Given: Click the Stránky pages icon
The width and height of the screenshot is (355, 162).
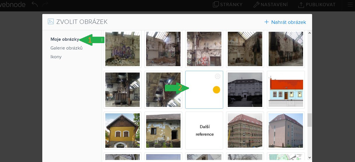Looking at the screenshot, I should (x=216, y=5).
